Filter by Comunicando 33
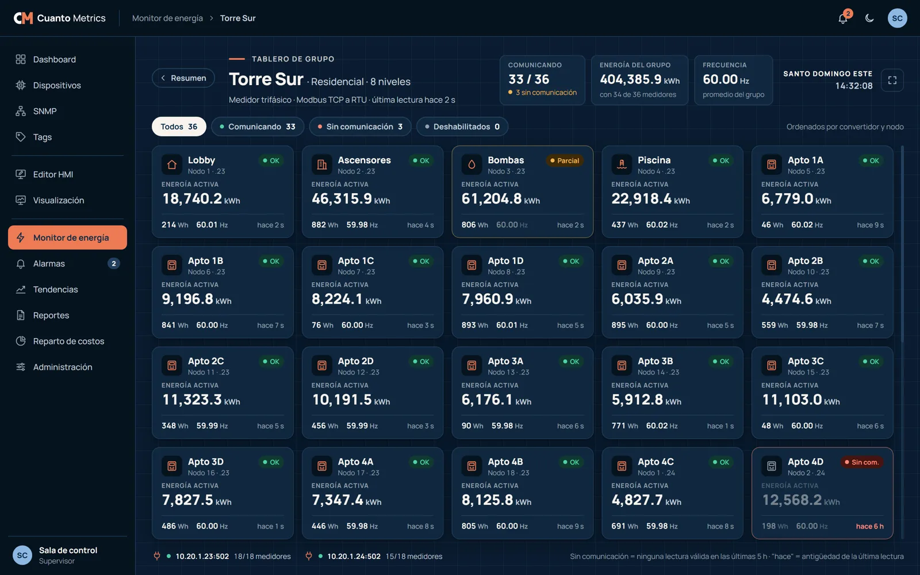This screenshot has height=575, width=920. pyautogui.click(x=257, y=126)
